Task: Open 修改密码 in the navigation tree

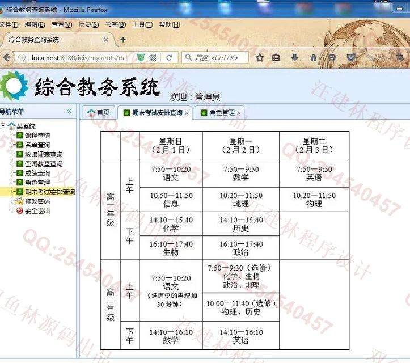Action: (37, 201)
